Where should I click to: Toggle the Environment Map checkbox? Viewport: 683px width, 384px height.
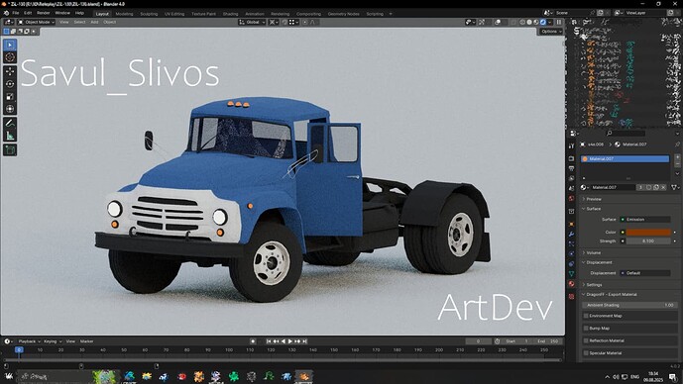click(586, 316)
